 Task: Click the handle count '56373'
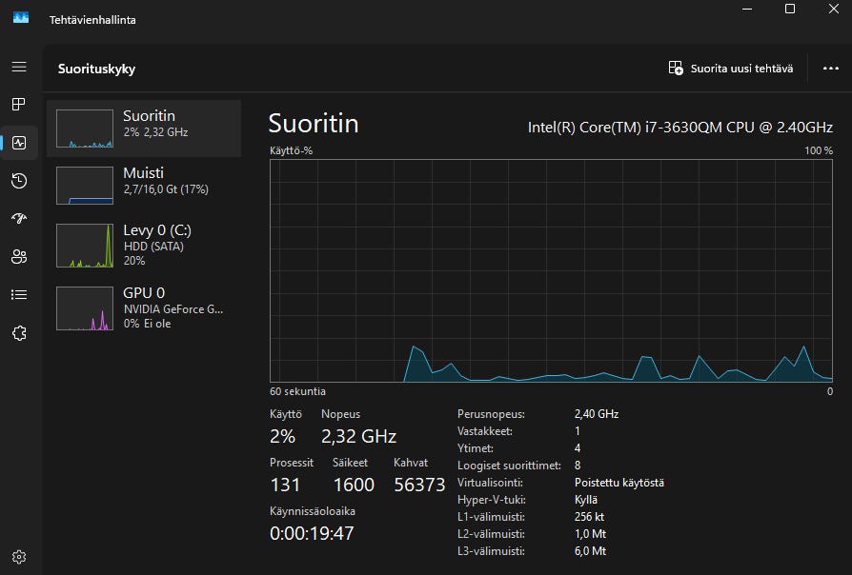[x=419, y=485]
